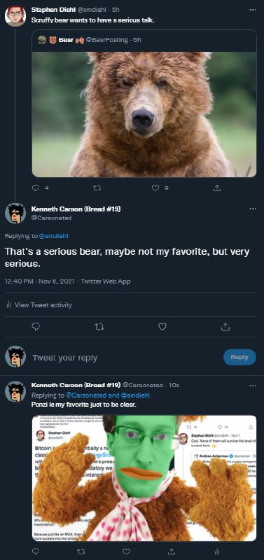Focus the Tweet your reply field

125,358
